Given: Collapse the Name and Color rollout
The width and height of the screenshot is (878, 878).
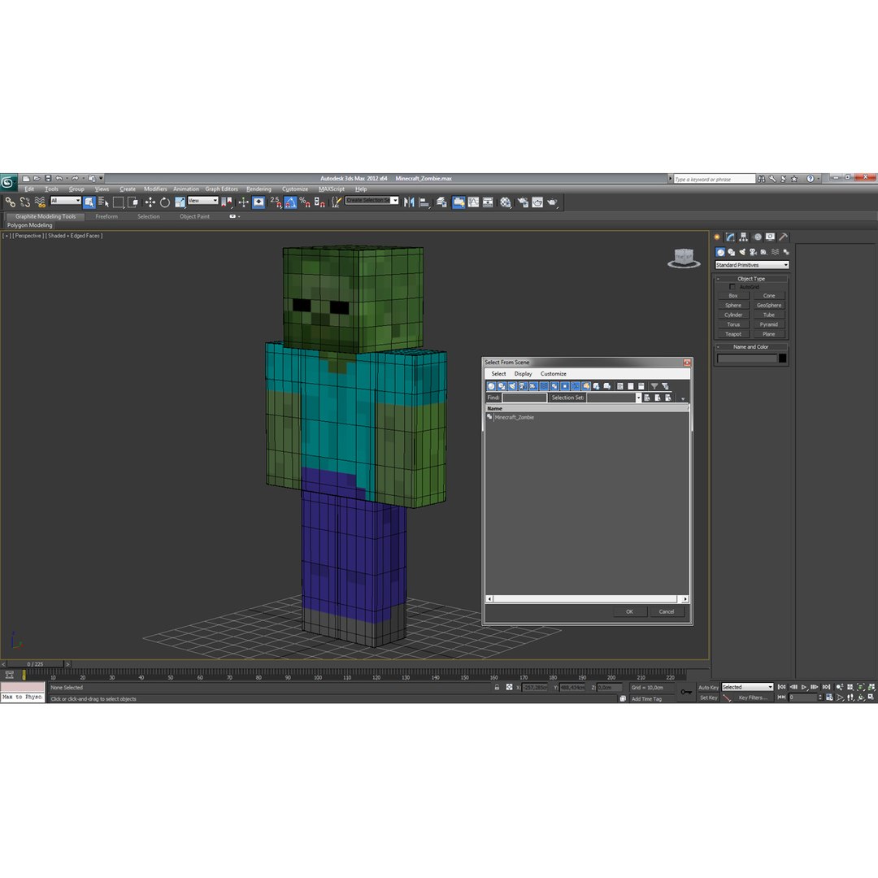Looking at the screenshot, I should click(x=751, y=346).
